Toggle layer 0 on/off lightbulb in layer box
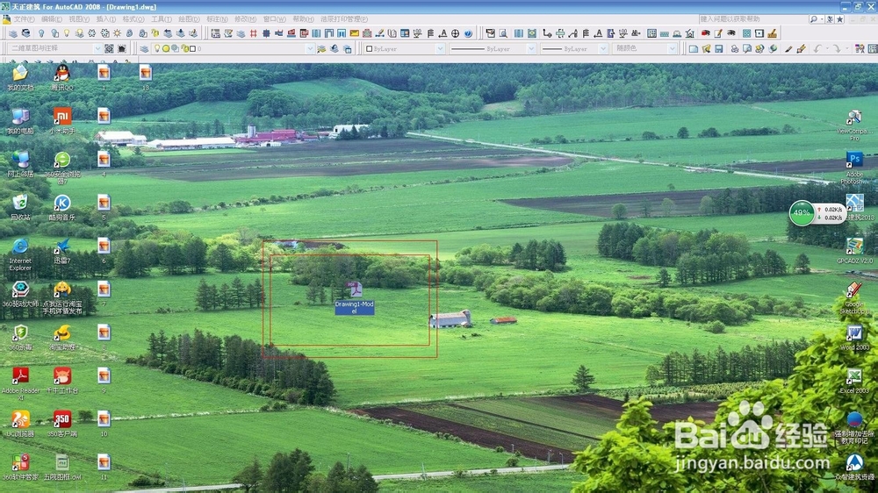Screen dimensions: 878x493 tap(157, 48)
